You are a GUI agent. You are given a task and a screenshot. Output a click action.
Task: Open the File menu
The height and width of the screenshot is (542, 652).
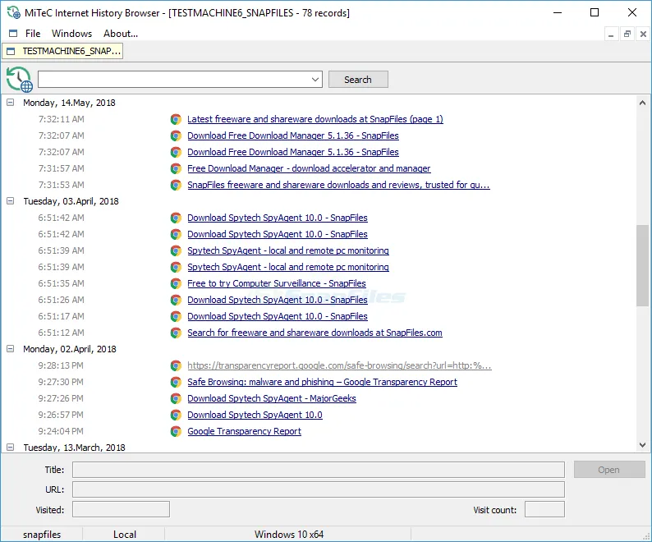click(33, 34)
